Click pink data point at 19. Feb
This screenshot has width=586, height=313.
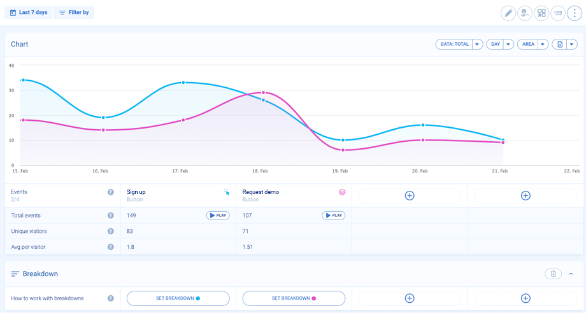(x=343, y=150)
